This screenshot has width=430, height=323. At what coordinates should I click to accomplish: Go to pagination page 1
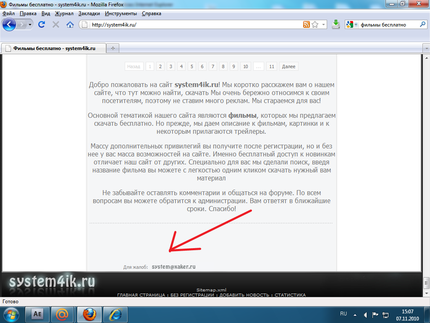click(150, 66)
